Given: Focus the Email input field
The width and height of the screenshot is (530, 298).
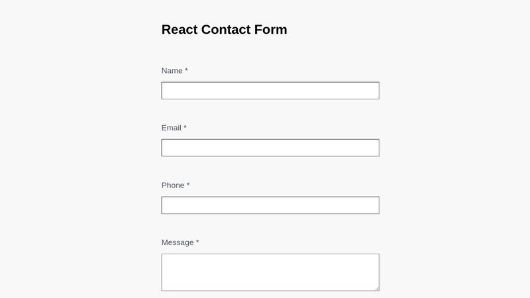Looking at the screenshot, I should (x=270, y=148).
